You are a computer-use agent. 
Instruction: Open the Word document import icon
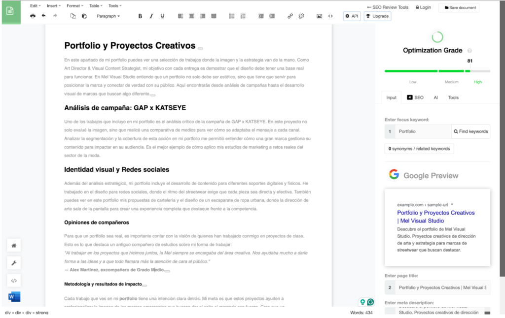pyautogui.click(x=14, y=297)
